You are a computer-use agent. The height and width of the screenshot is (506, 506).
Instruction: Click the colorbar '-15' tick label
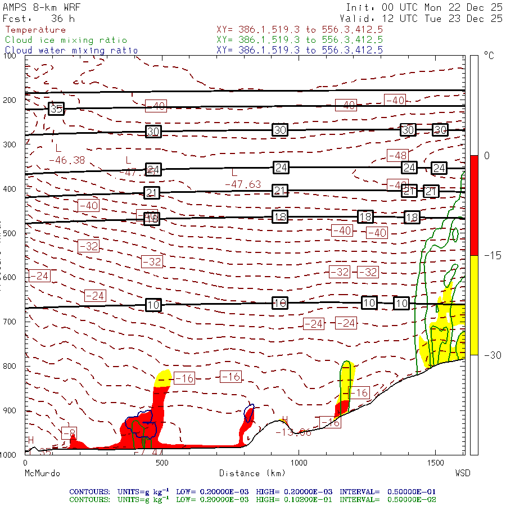(493, 256)
